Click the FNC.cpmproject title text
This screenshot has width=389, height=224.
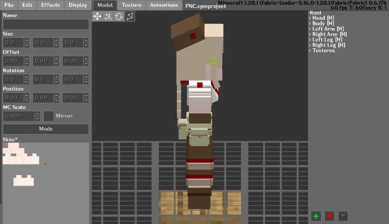206,6
